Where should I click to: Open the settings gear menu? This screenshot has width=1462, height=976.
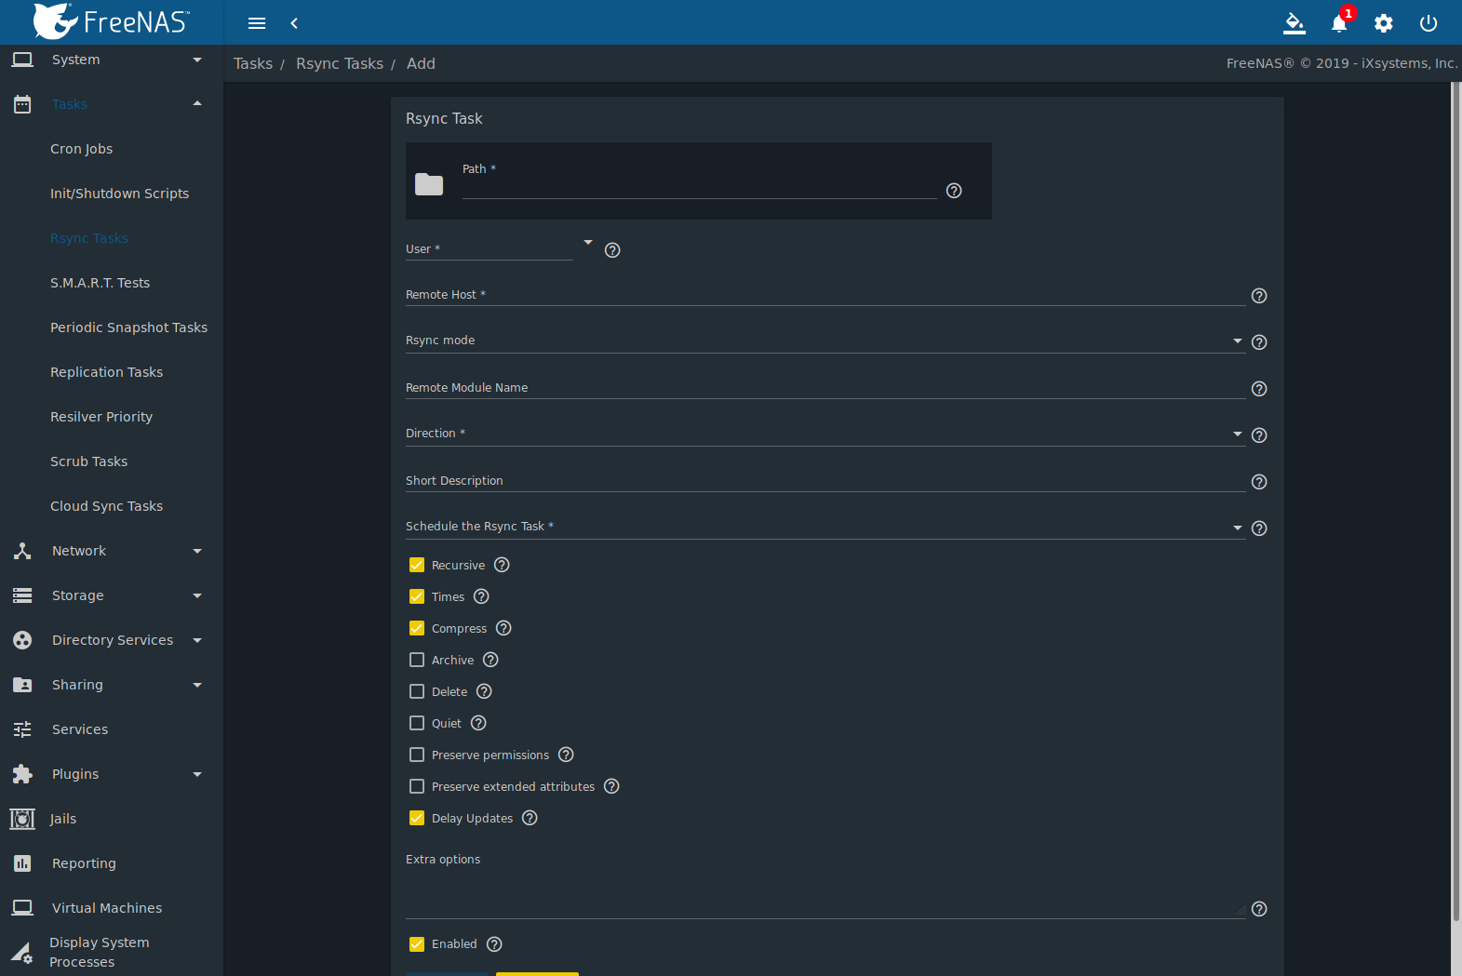pyautogui.click(x=1384, y=23)
